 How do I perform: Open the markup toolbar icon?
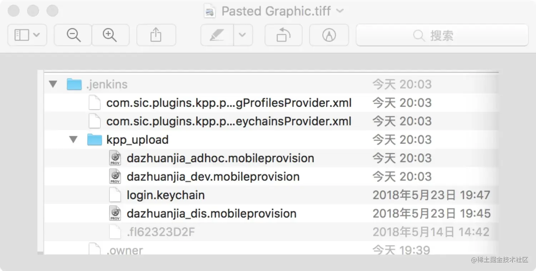pos(329,35)
